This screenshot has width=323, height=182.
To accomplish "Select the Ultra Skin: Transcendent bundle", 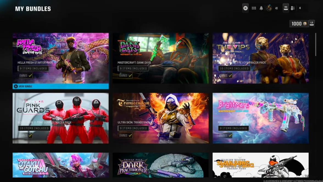I will click(160, 118).
